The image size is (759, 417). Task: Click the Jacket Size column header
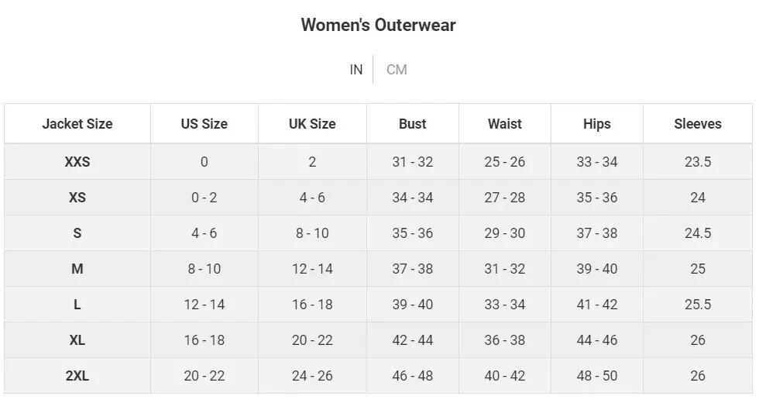[x=77, y=124]
